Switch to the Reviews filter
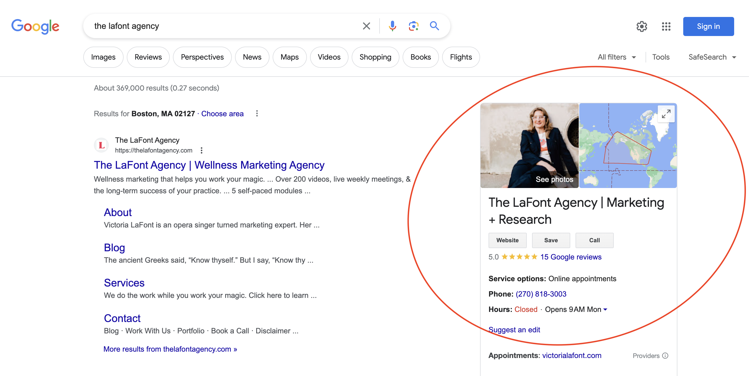Image resolution: width=749 pixels, height=376 pixels. point(148,57)
